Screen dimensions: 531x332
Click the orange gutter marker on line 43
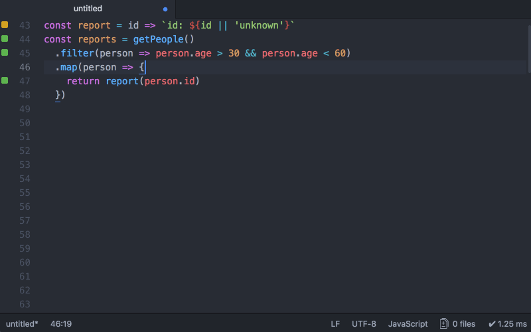5,25
